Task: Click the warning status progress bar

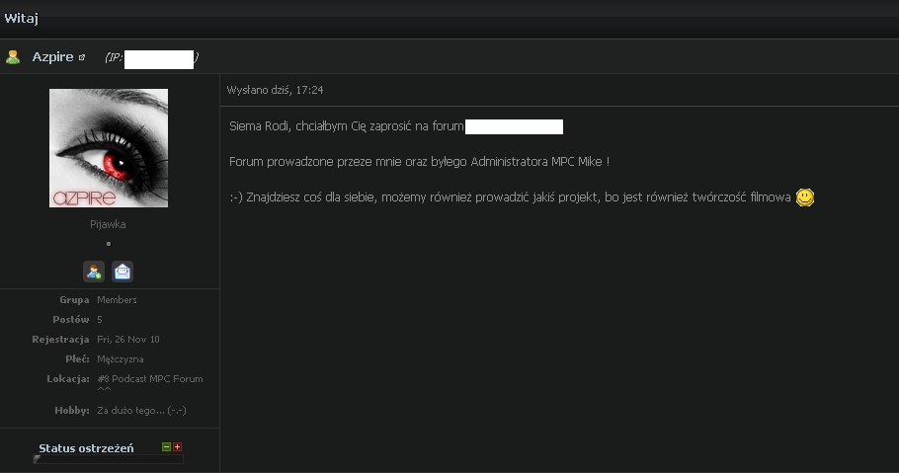Action: [x=109, y=459]
